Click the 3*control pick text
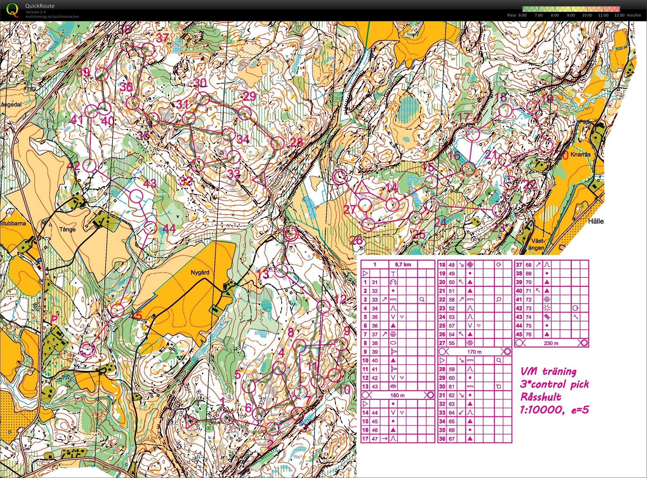The height and width of the screenshot is (478, 647). pos(555,384)
